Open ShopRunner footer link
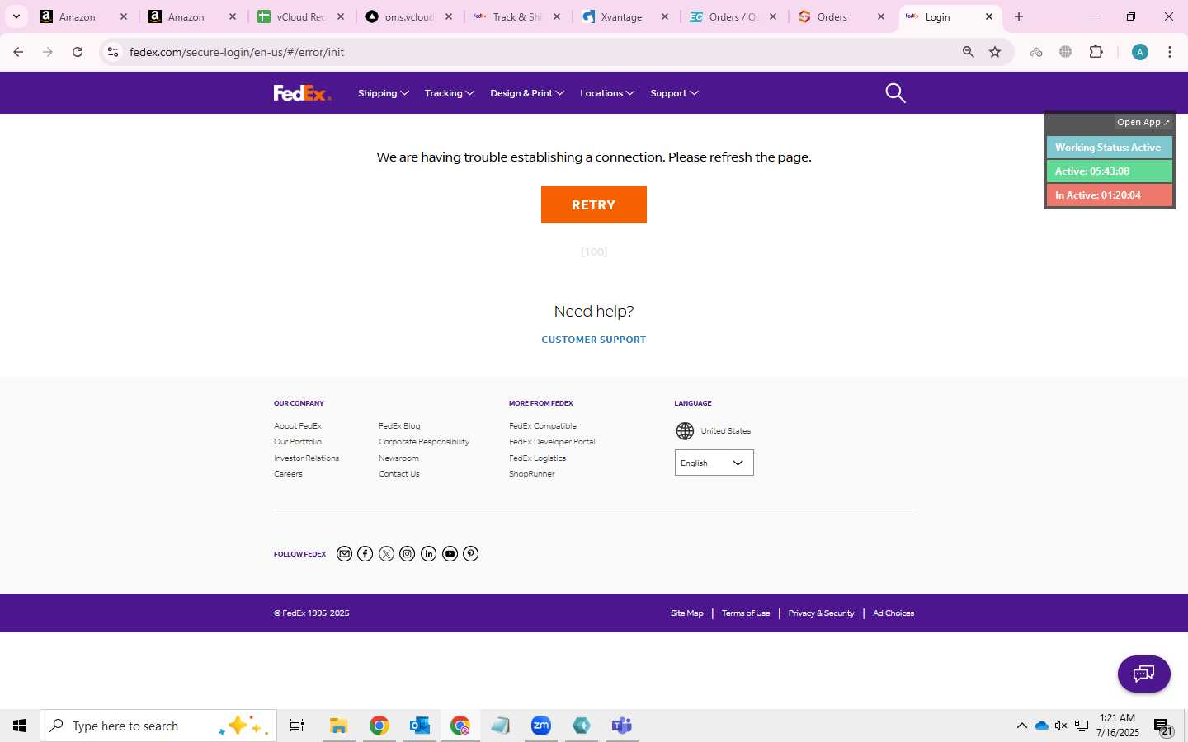This screenshot has width=1188, height=742. (532, 474)
